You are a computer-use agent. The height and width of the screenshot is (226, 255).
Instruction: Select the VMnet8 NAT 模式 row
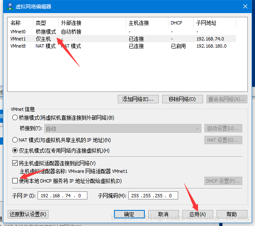tap(123, 46)
